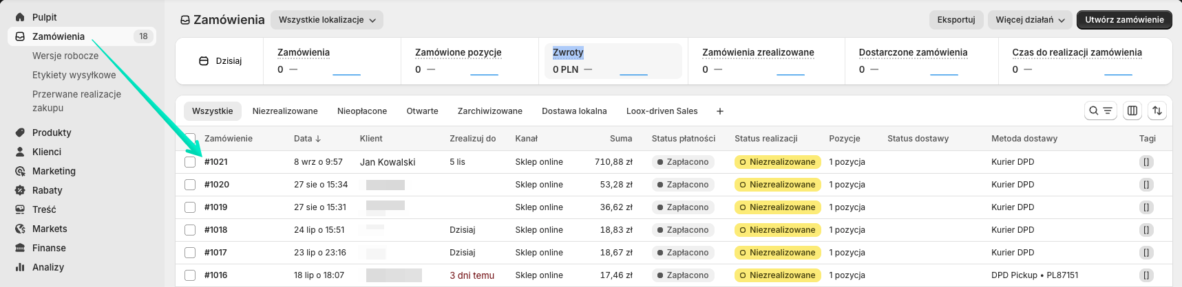Click the sort orders arrows icon

[1157, 111]
